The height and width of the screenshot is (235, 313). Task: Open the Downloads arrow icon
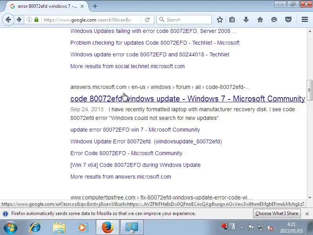[x=246, y=20]
